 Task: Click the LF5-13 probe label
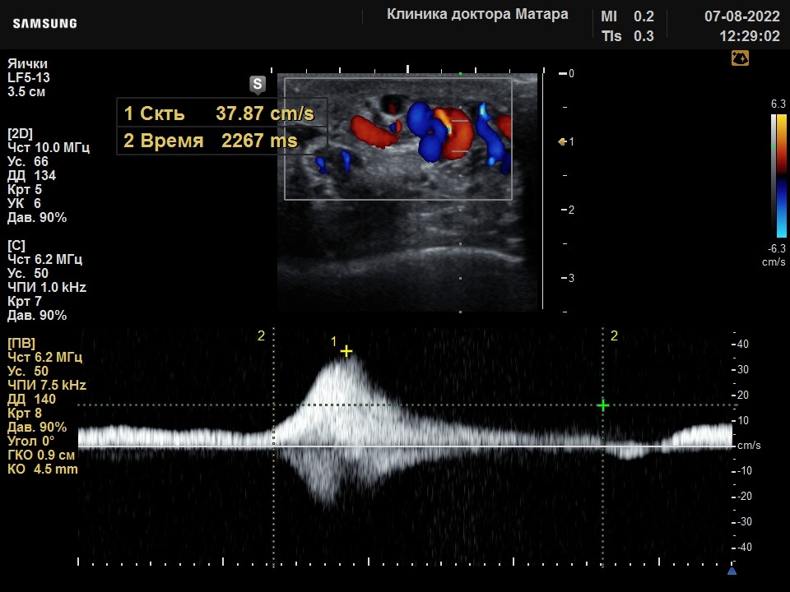click(29, 77)
